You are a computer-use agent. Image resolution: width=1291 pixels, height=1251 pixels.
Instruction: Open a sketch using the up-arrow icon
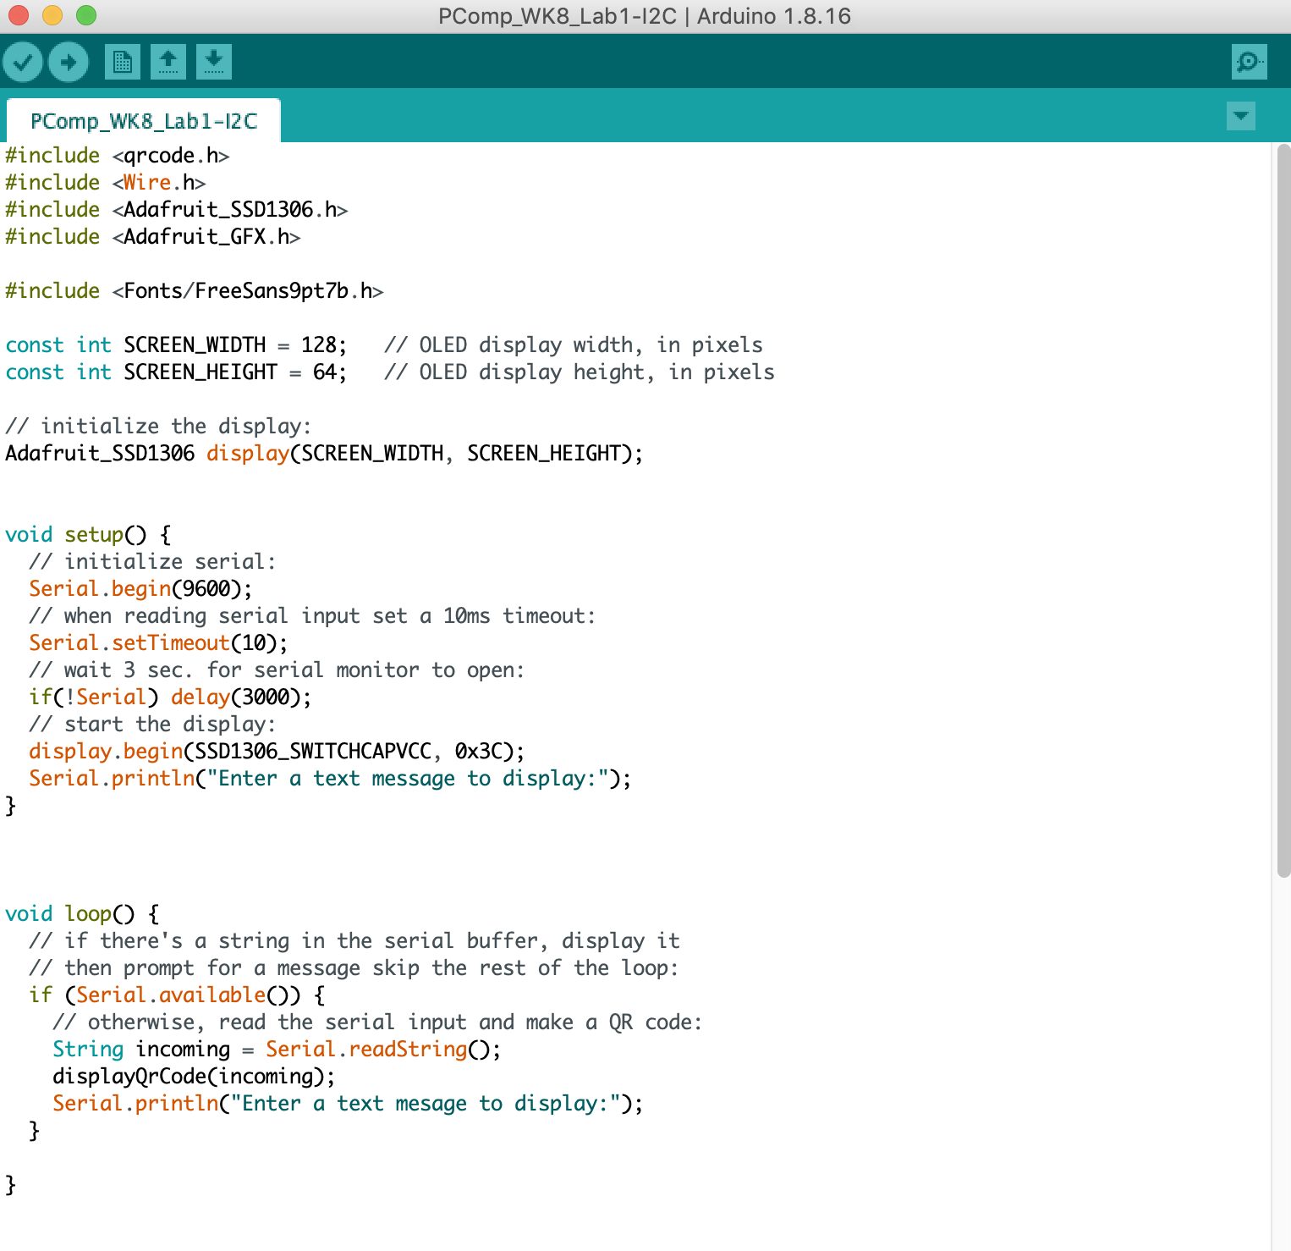tap(168, 62)
